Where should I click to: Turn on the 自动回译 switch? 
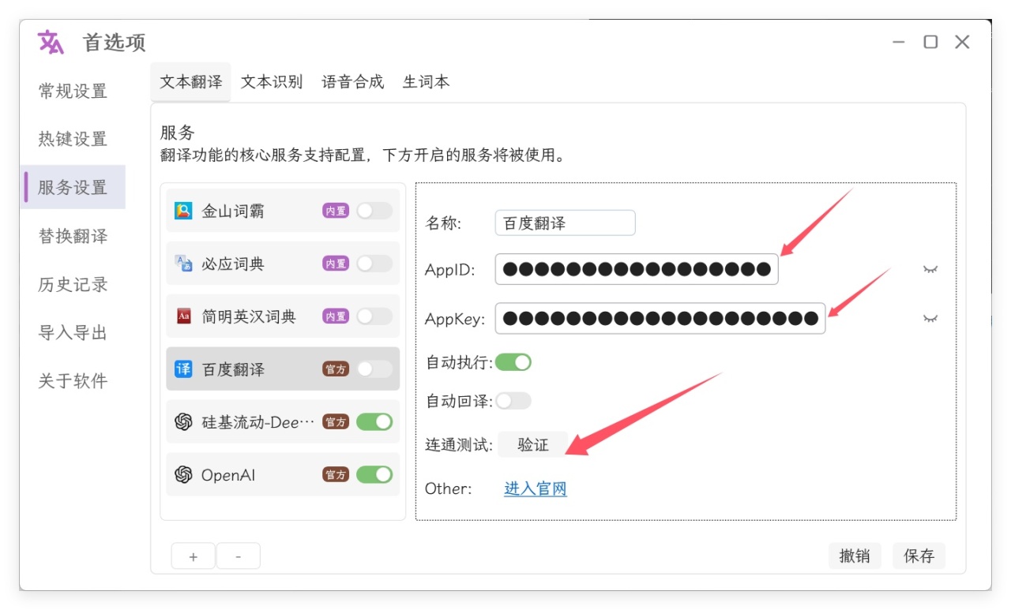[x=513, y=401]
